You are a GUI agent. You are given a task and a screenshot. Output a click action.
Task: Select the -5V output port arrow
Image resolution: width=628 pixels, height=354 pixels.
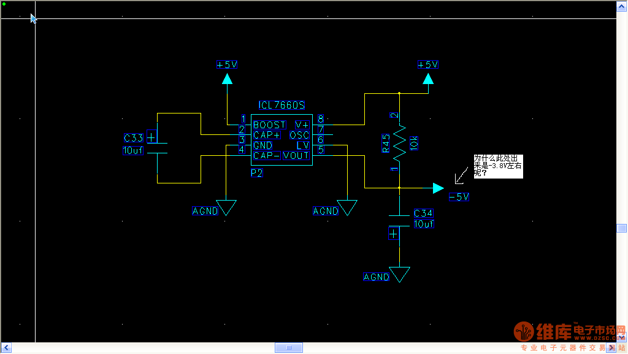[438, 188]
